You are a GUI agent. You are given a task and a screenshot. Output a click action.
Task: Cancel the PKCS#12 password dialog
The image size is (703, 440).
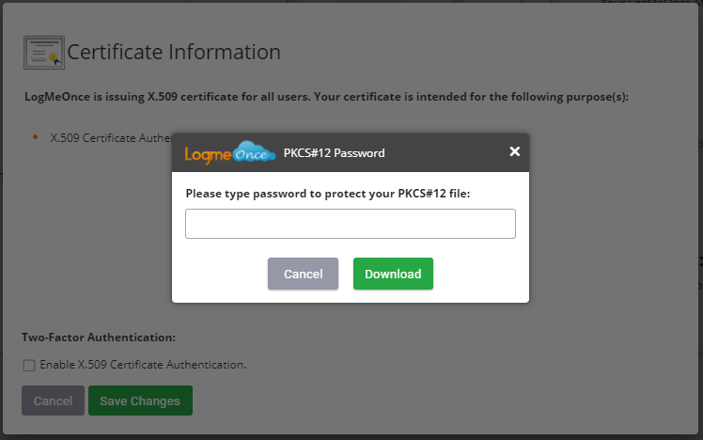click(303, 274)
